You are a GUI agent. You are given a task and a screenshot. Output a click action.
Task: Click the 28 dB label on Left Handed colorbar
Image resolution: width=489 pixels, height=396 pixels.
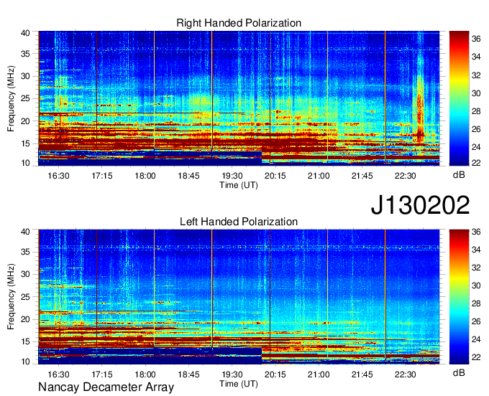click(x=476, y=303)
